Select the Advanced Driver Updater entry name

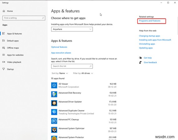coord(70,102)
